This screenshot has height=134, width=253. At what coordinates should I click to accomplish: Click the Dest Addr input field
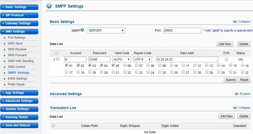(x=187, y=59)
